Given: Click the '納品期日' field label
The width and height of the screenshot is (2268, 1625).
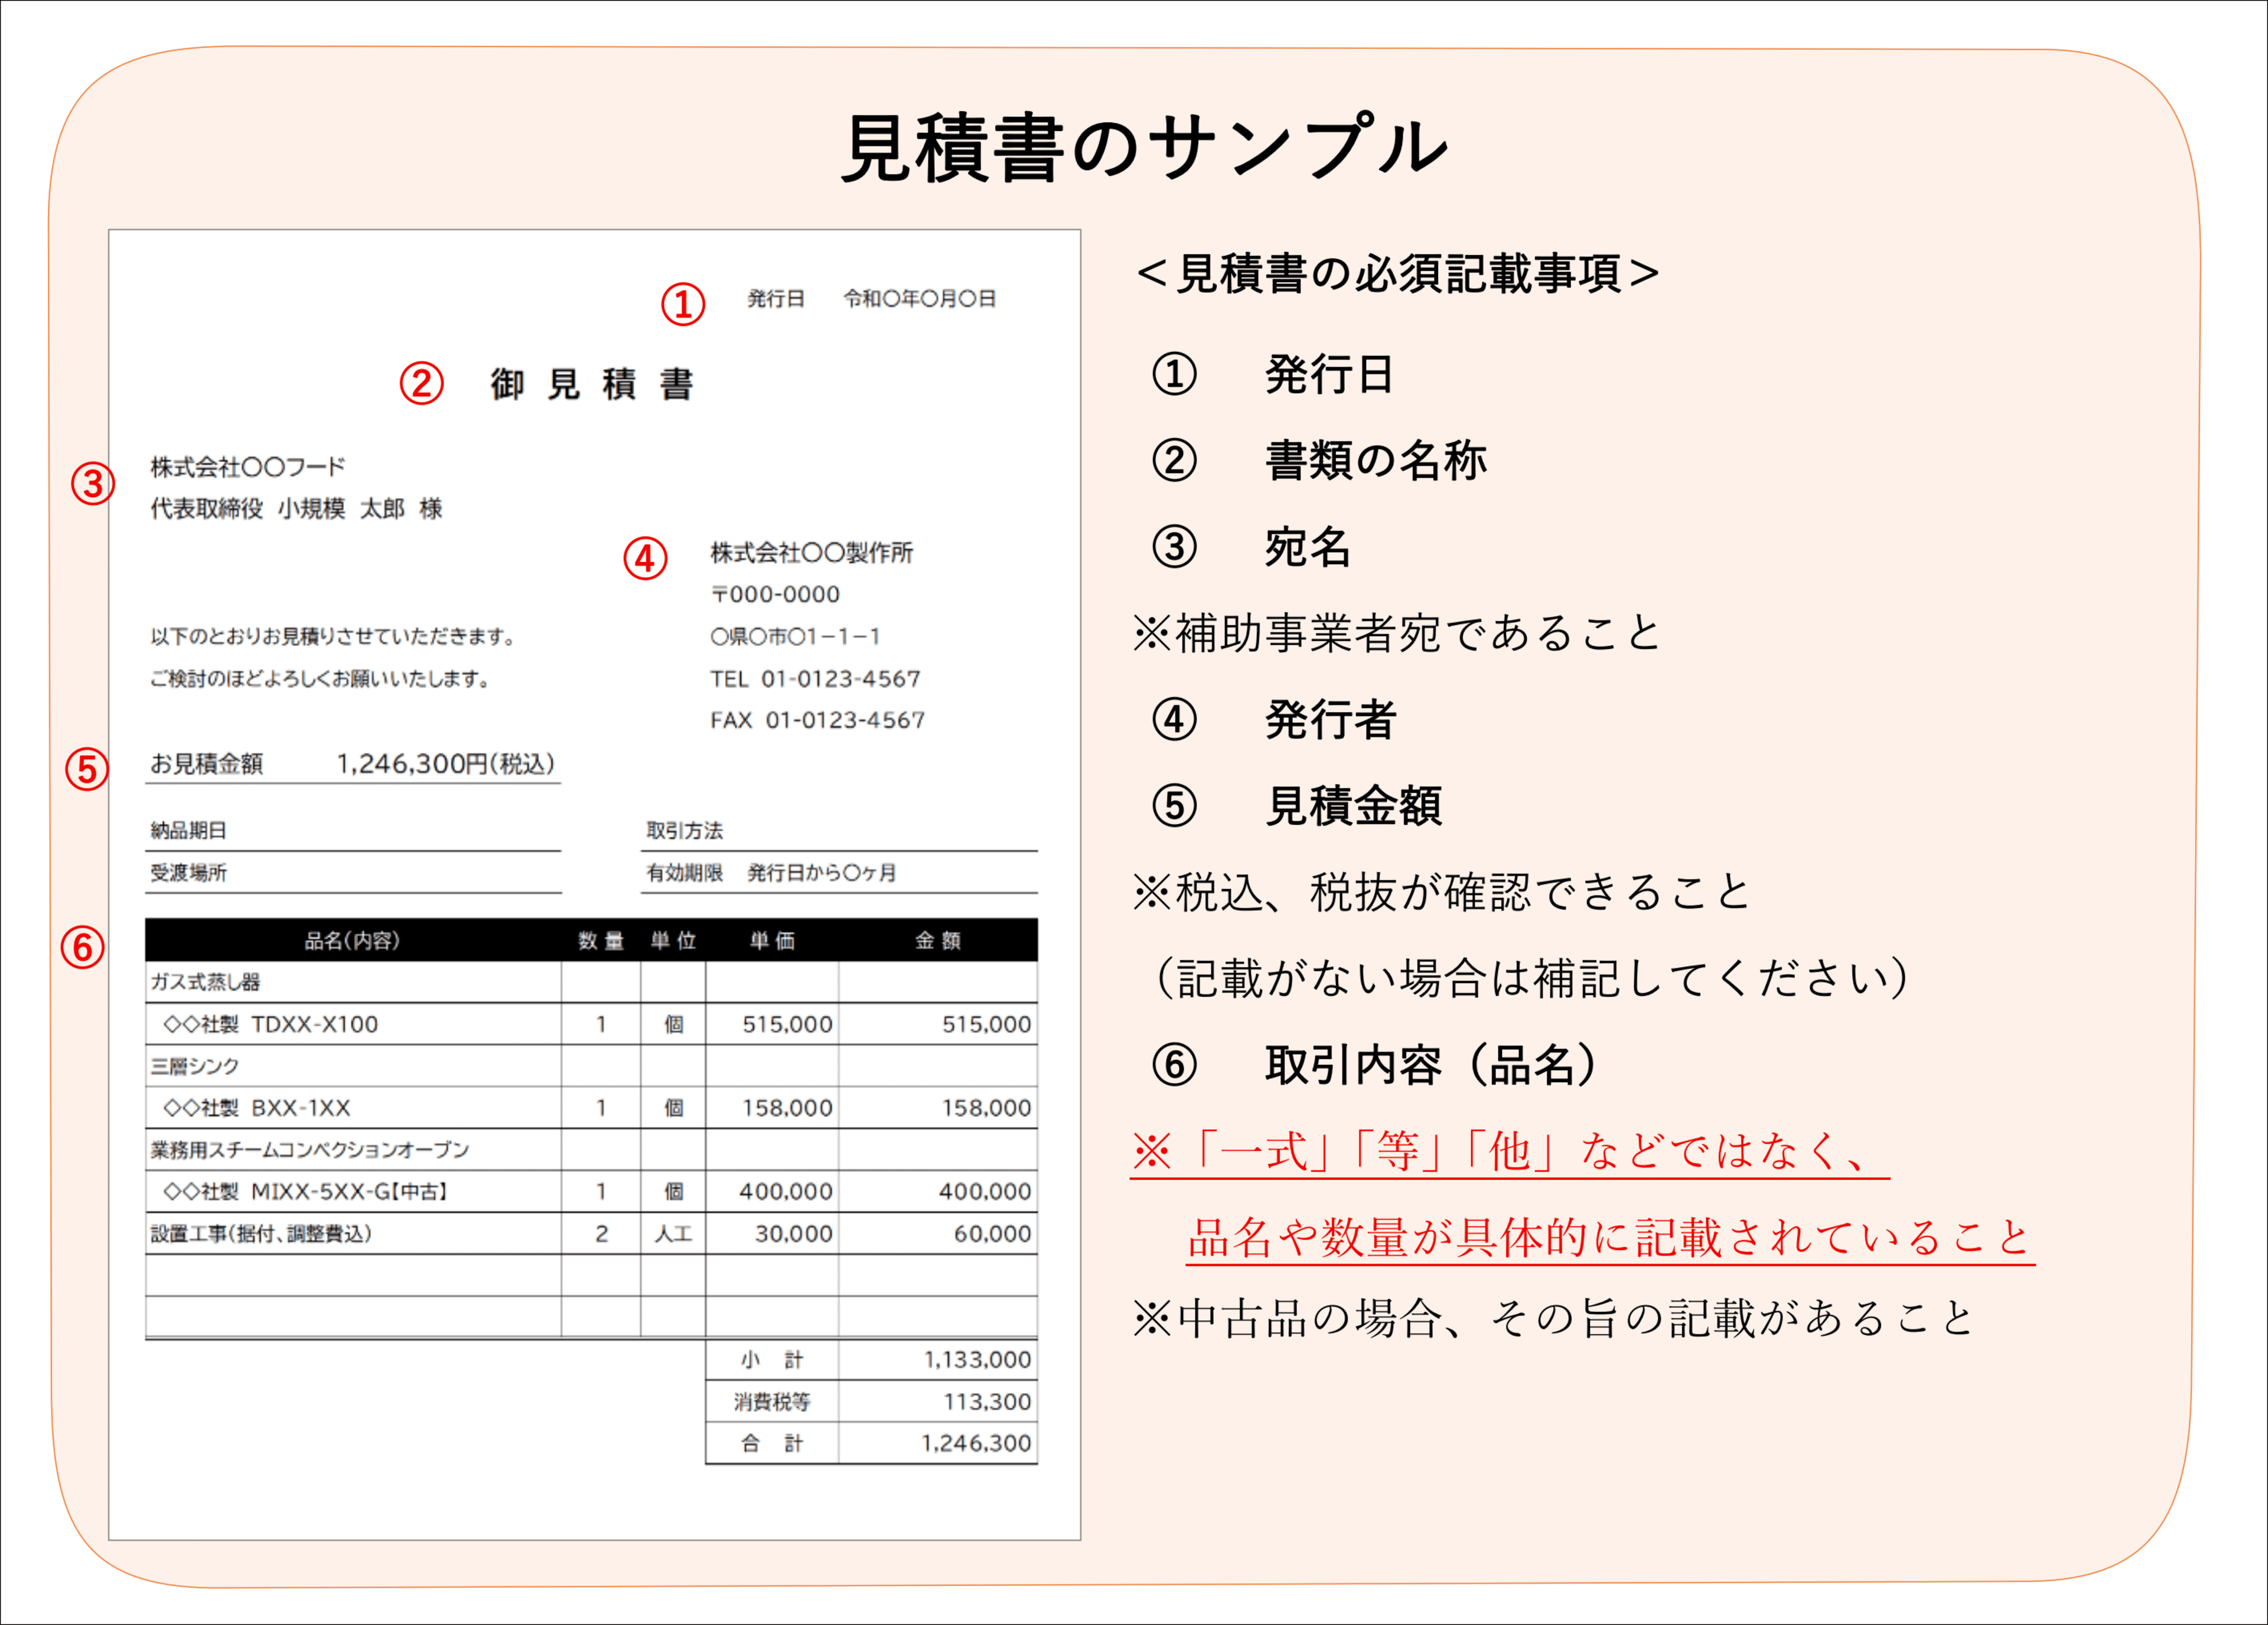Looking at the screenshot, I should [188, 830].
